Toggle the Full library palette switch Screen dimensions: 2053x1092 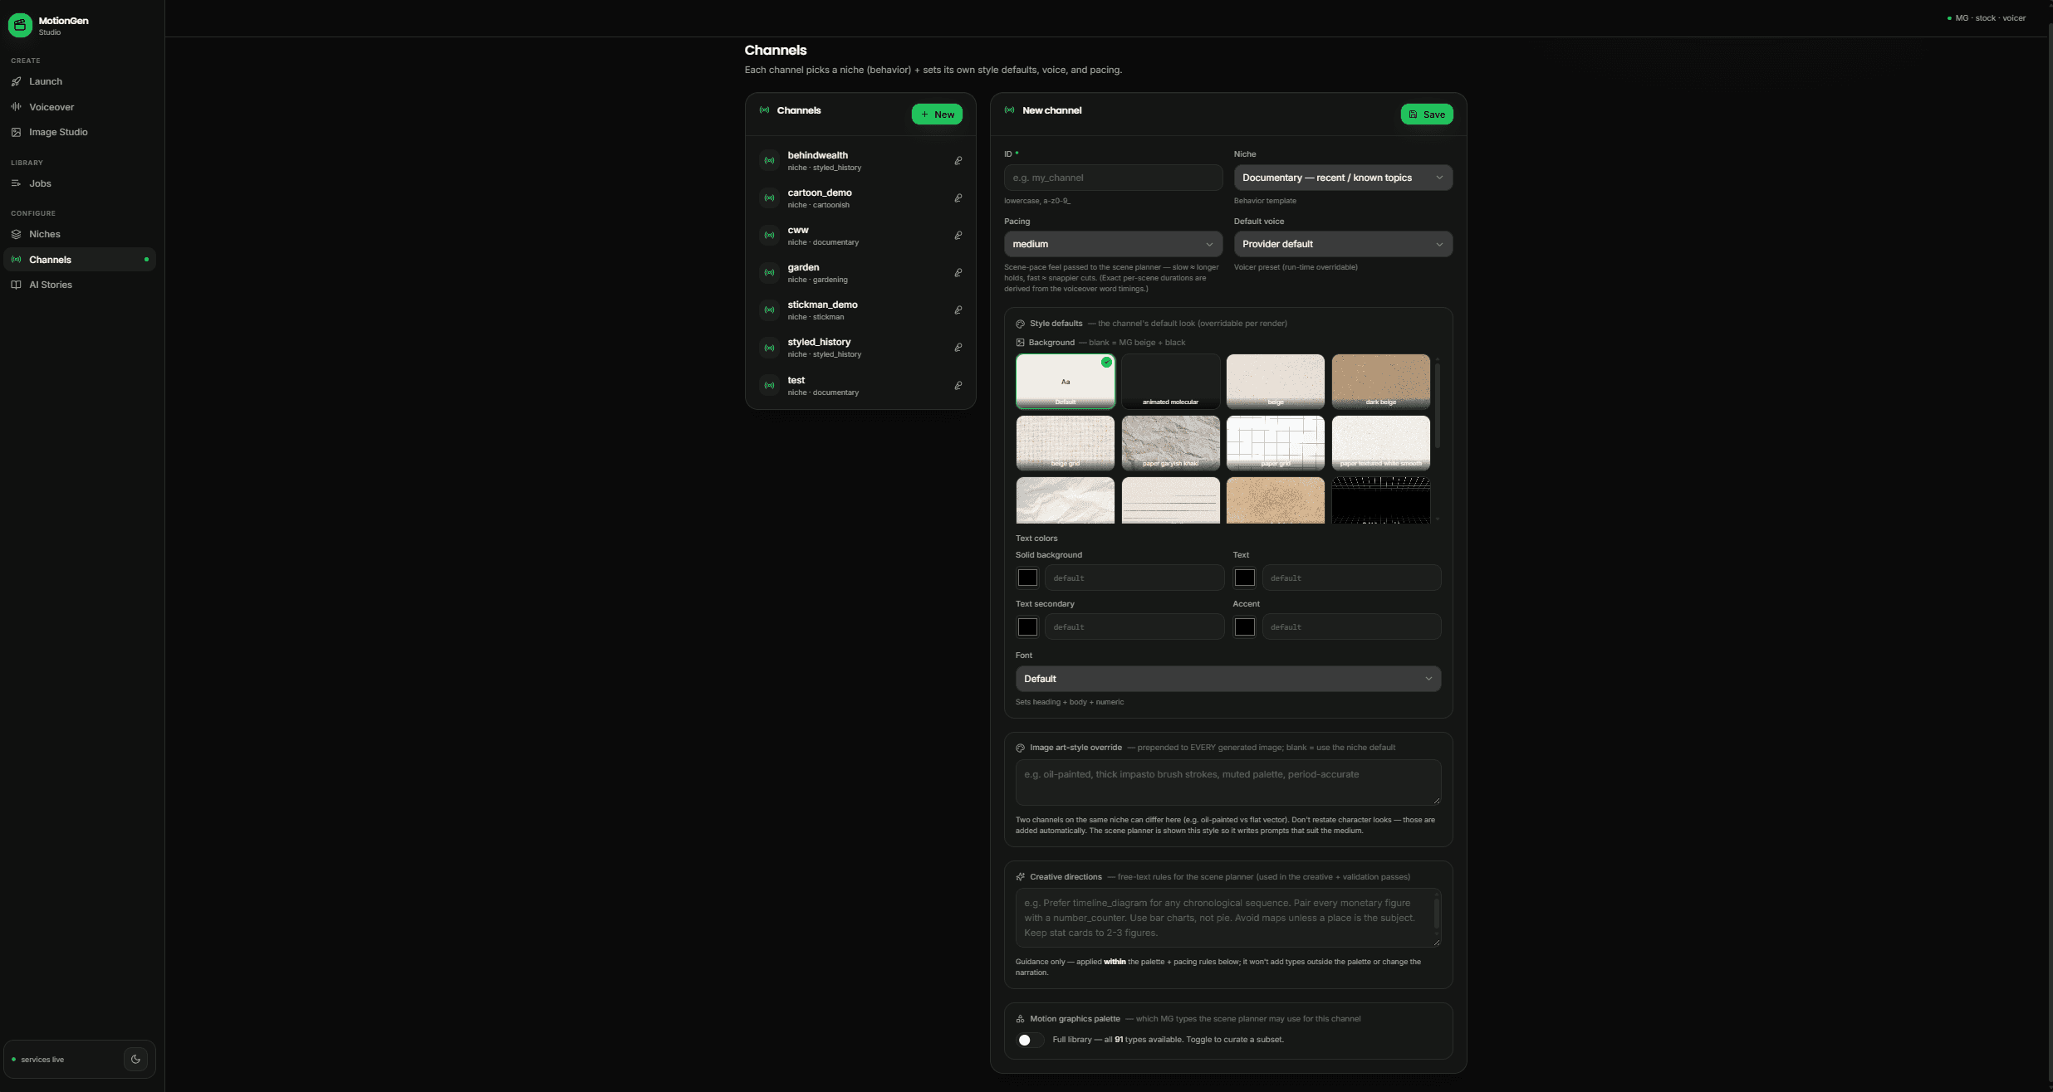(1030, 1040)
